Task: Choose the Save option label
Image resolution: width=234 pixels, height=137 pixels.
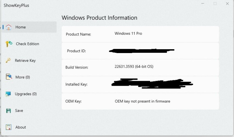Action: [x=19, y=111]
